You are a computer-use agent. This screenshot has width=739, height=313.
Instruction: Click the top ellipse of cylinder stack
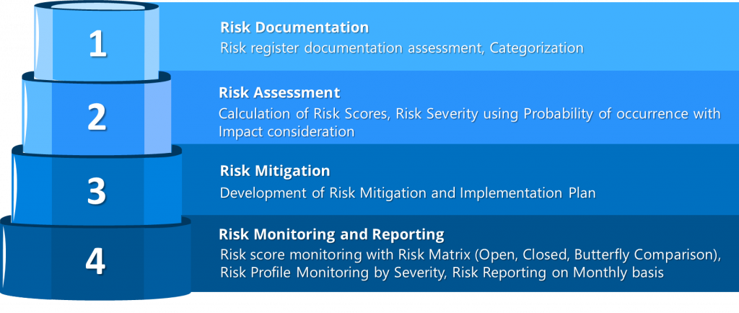[97, 4]
